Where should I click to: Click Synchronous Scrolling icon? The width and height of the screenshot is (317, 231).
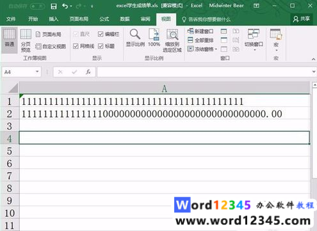coord(236,40)
